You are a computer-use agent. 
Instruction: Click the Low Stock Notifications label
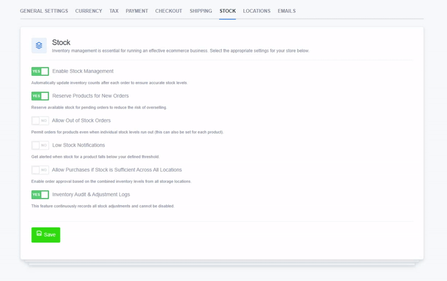(79, 146)
